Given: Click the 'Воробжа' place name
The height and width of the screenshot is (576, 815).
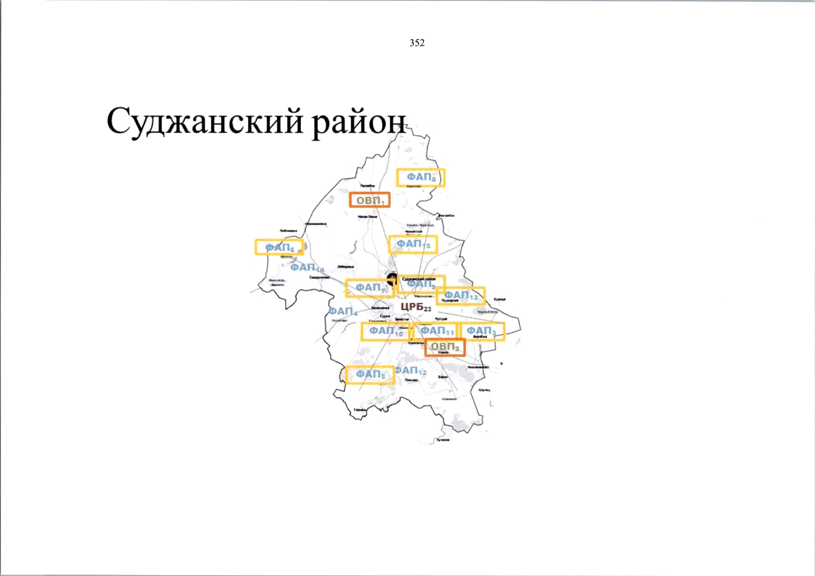Looking at the screenshot, I should tap(480, 336).
